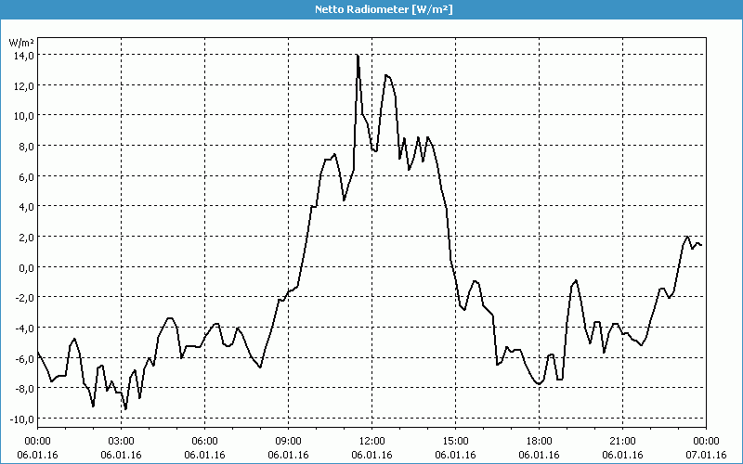Click the 07.01.16 date label

pyautogui.click(x=706, y=455)
